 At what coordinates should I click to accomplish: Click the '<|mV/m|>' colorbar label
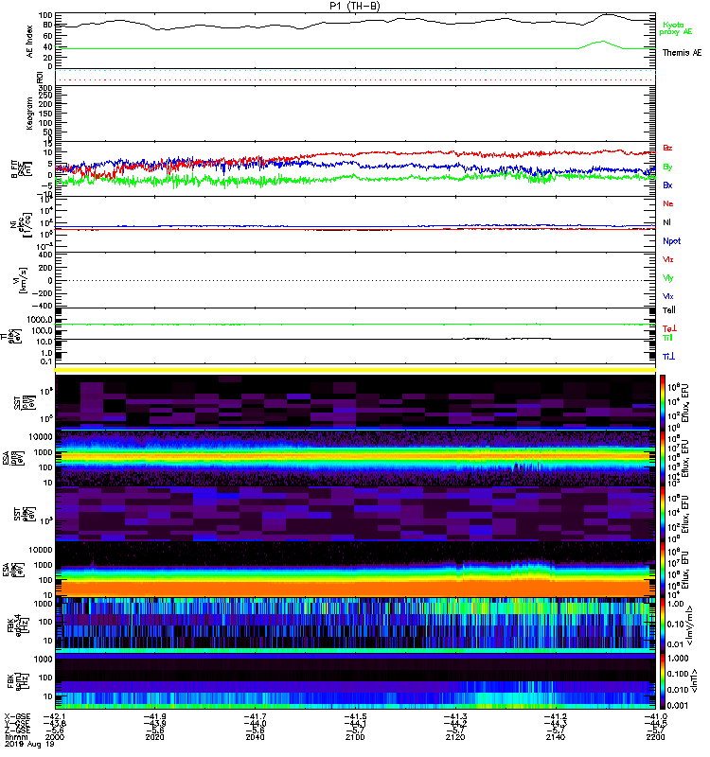pos(692,625)
